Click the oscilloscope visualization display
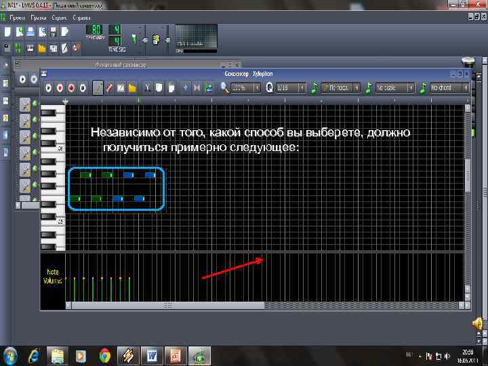The image size is (488, 366). click(196, 37)
